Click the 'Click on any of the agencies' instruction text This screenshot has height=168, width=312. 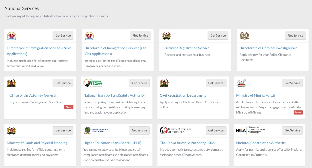pyautogui.click(x=56, y=16)
